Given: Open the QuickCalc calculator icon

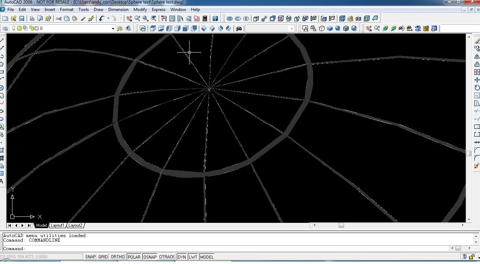Looking at the screenshot, I should pyautogui.click(x=204, y=18).
